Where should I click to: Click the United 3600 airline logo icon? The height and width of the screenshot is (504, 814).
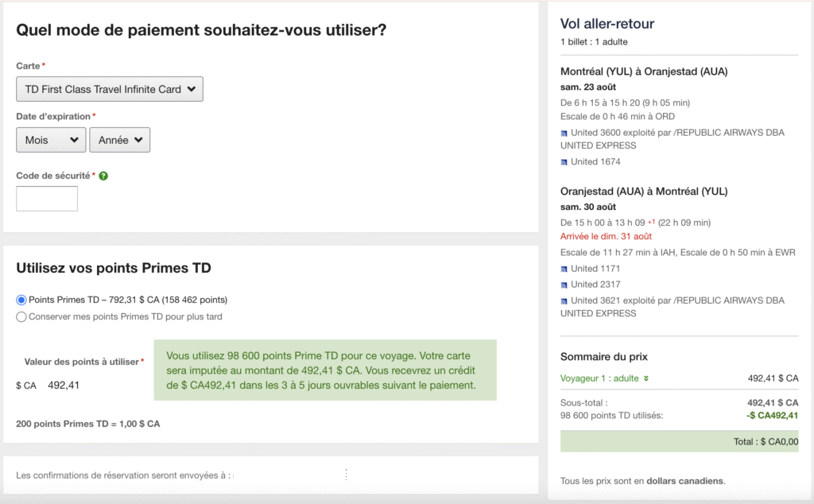coord(564,133)
